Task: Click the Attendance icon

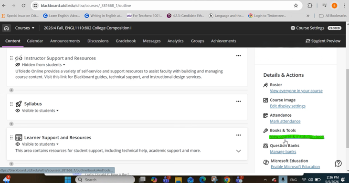Action: tap(265, 115)
